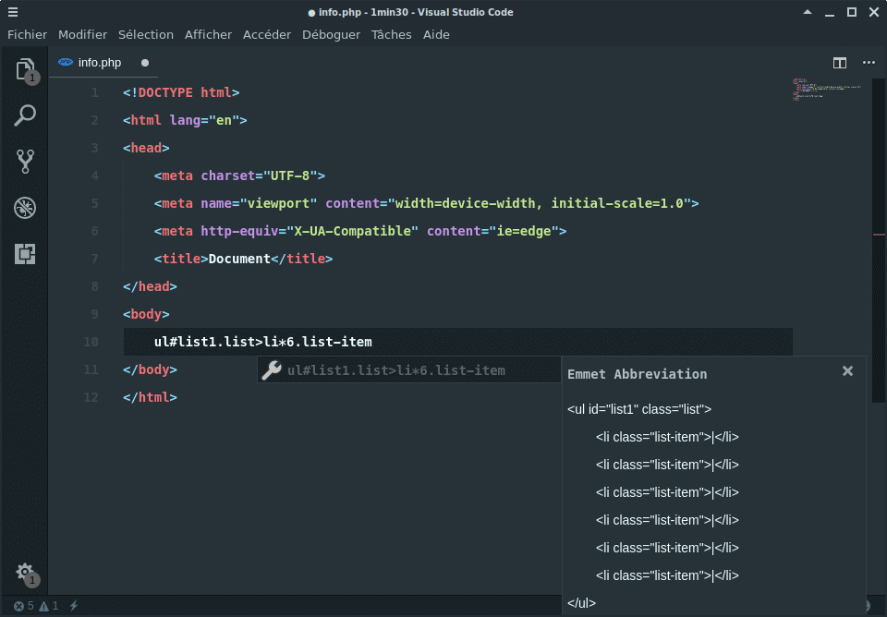Click the PHP file icon on tab
Viewport: 887px width, 617px height.
(x=66, y=62)
